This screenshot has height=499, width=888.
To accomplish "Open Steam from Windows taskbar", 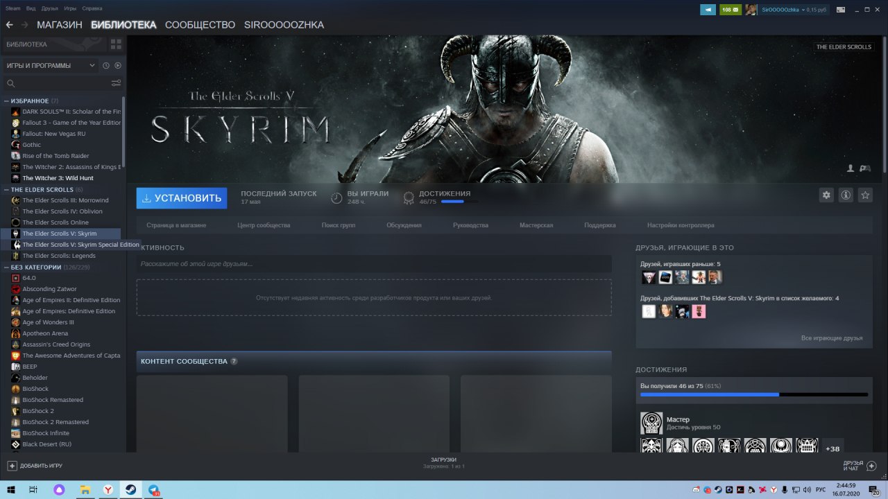I will pyautogui.click(x=130, y=490).
